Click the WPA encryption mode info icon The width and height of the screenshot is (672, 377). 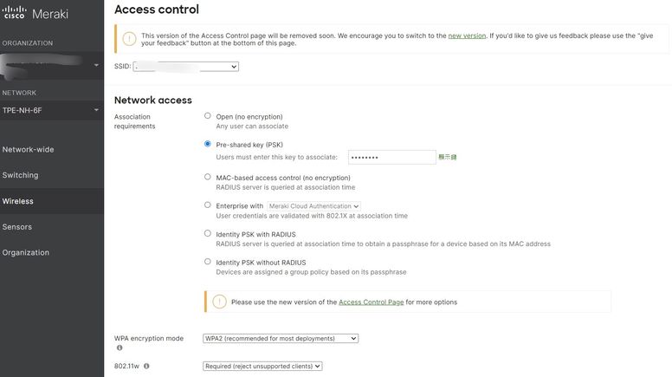(120, 348)
